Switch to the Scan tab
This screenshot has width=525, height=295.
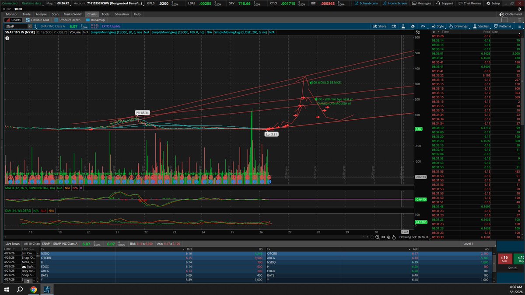click(55, 14)
